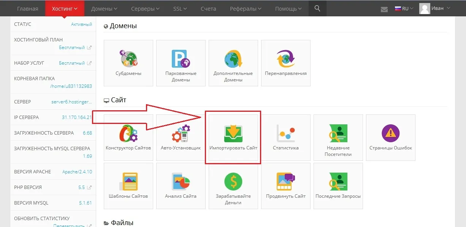Image resolution: width=466 pixels, height=227 pixels.
Task: Expand the Помощь menu
Action: point(288,8)
